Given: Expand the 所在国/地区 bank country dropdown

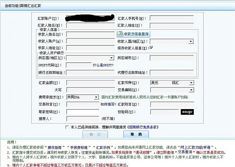Looking at the screenshot, I should pos(112,58).
